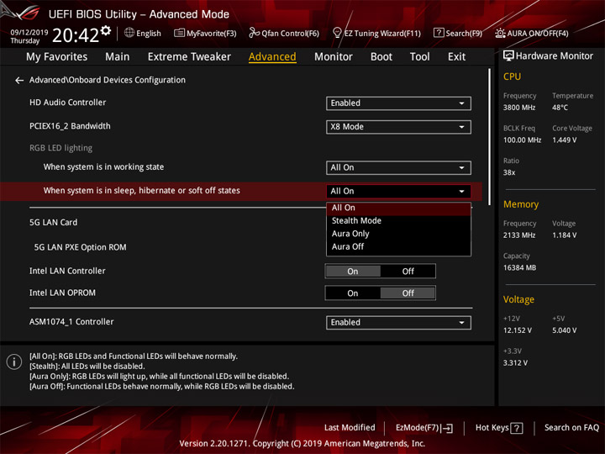Launch EZ Tuning Wizard bulb icon

pyautogui.click(x=337, y=33)
